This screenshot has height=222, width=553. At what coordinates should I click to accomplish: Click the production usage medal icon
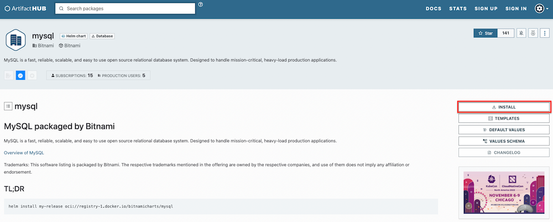pos(533,33)
